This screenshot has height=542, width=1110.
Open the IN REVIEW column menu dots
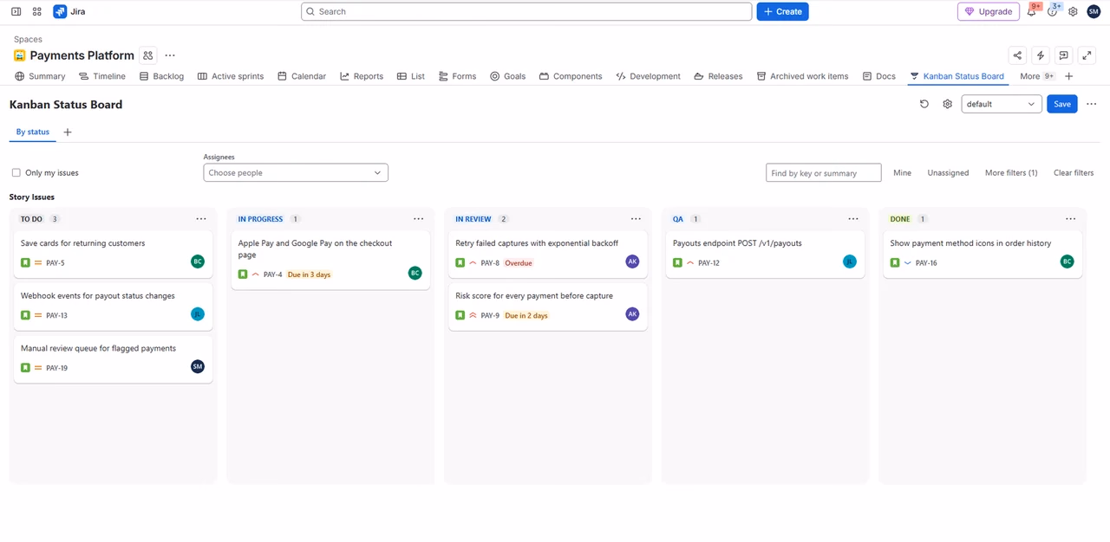point(636,219)
